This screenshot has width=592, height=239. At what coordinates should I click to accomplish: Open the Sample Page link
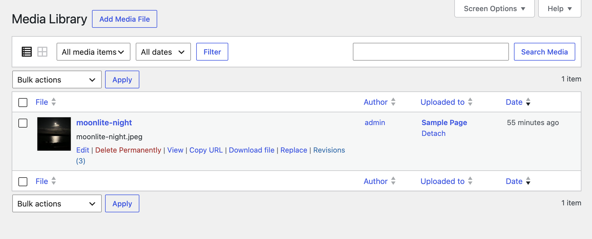(x=444, y=123)
